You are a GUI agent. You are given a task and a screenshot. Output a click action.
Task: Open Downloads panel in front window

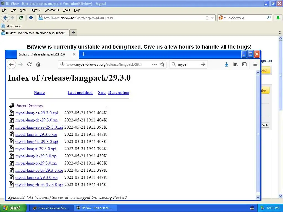tap(227, 64)
